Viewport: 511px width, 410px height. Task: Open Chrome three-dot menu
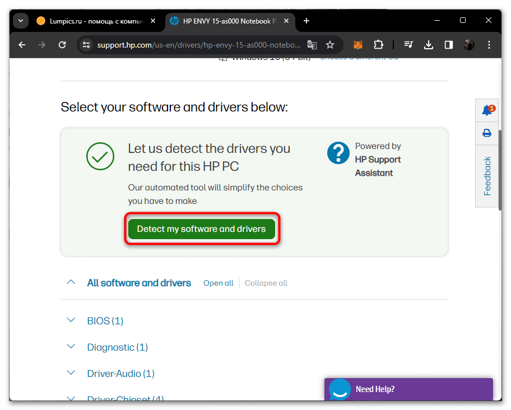[489, 45]
